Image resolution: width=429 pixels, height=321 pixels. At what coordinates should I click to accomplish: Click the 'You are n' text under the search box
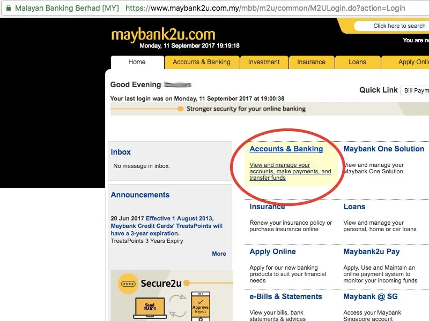click(x=416, y=41)
